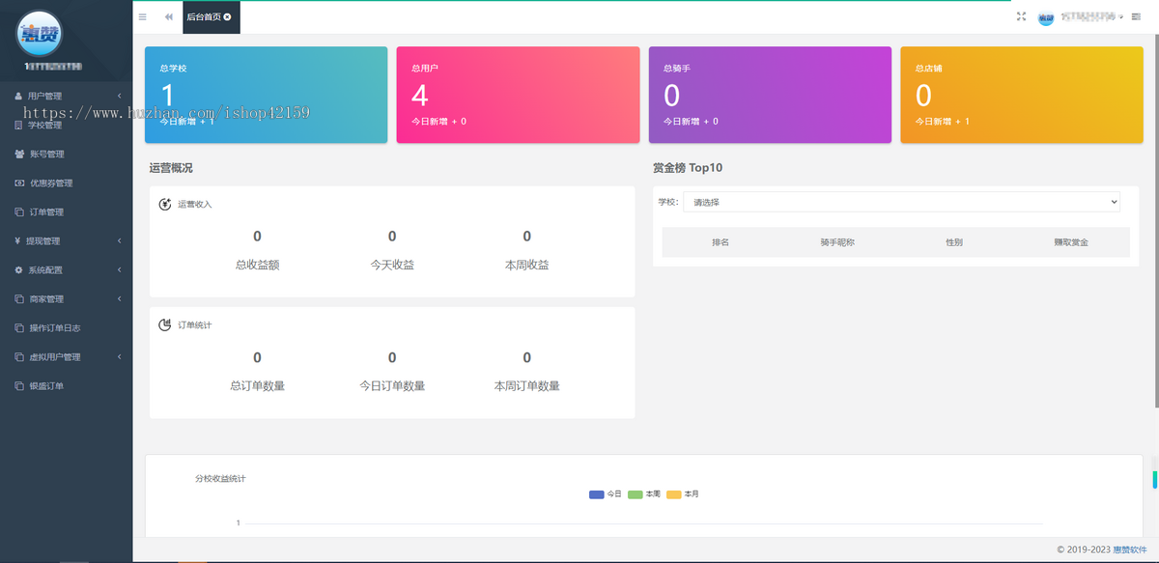The height and width of the screenshot is (563, 1159).
Task: Expand the 用户管理 menu chevron
Action: coord(119,96)
